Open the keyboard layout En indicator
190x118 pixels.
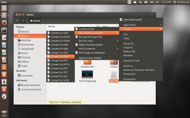point(129,2)
